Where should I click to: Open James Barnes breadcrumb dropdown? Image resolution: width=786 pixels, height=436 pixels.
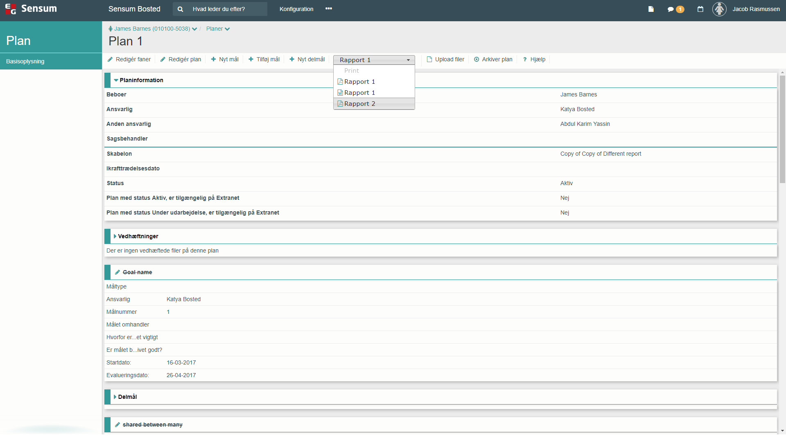point(194,29)
